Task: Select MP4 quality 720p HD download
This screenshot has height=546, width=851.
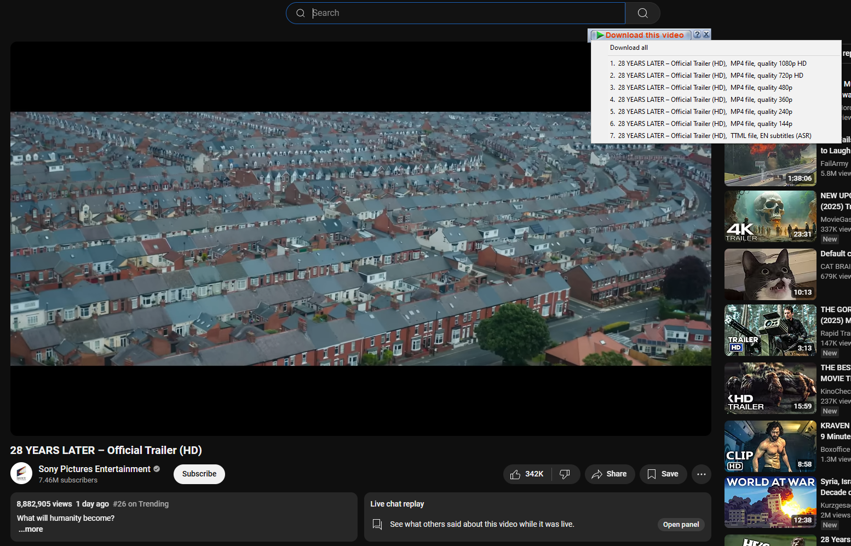Action: [x=716, y=76]
